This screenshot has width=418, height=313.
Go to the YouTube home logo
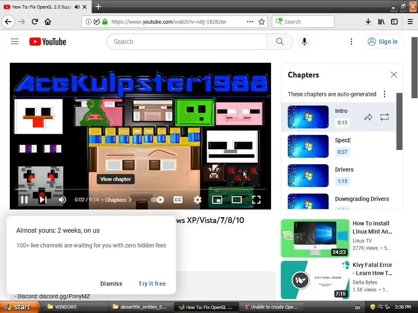click(x=48, y=42)
